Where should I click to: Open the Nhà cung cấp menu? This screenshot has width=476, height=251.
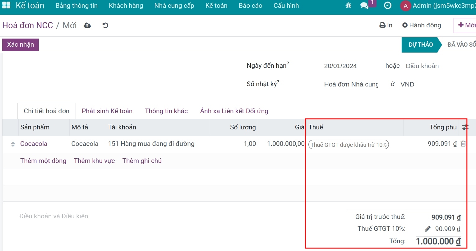[174, 6]
